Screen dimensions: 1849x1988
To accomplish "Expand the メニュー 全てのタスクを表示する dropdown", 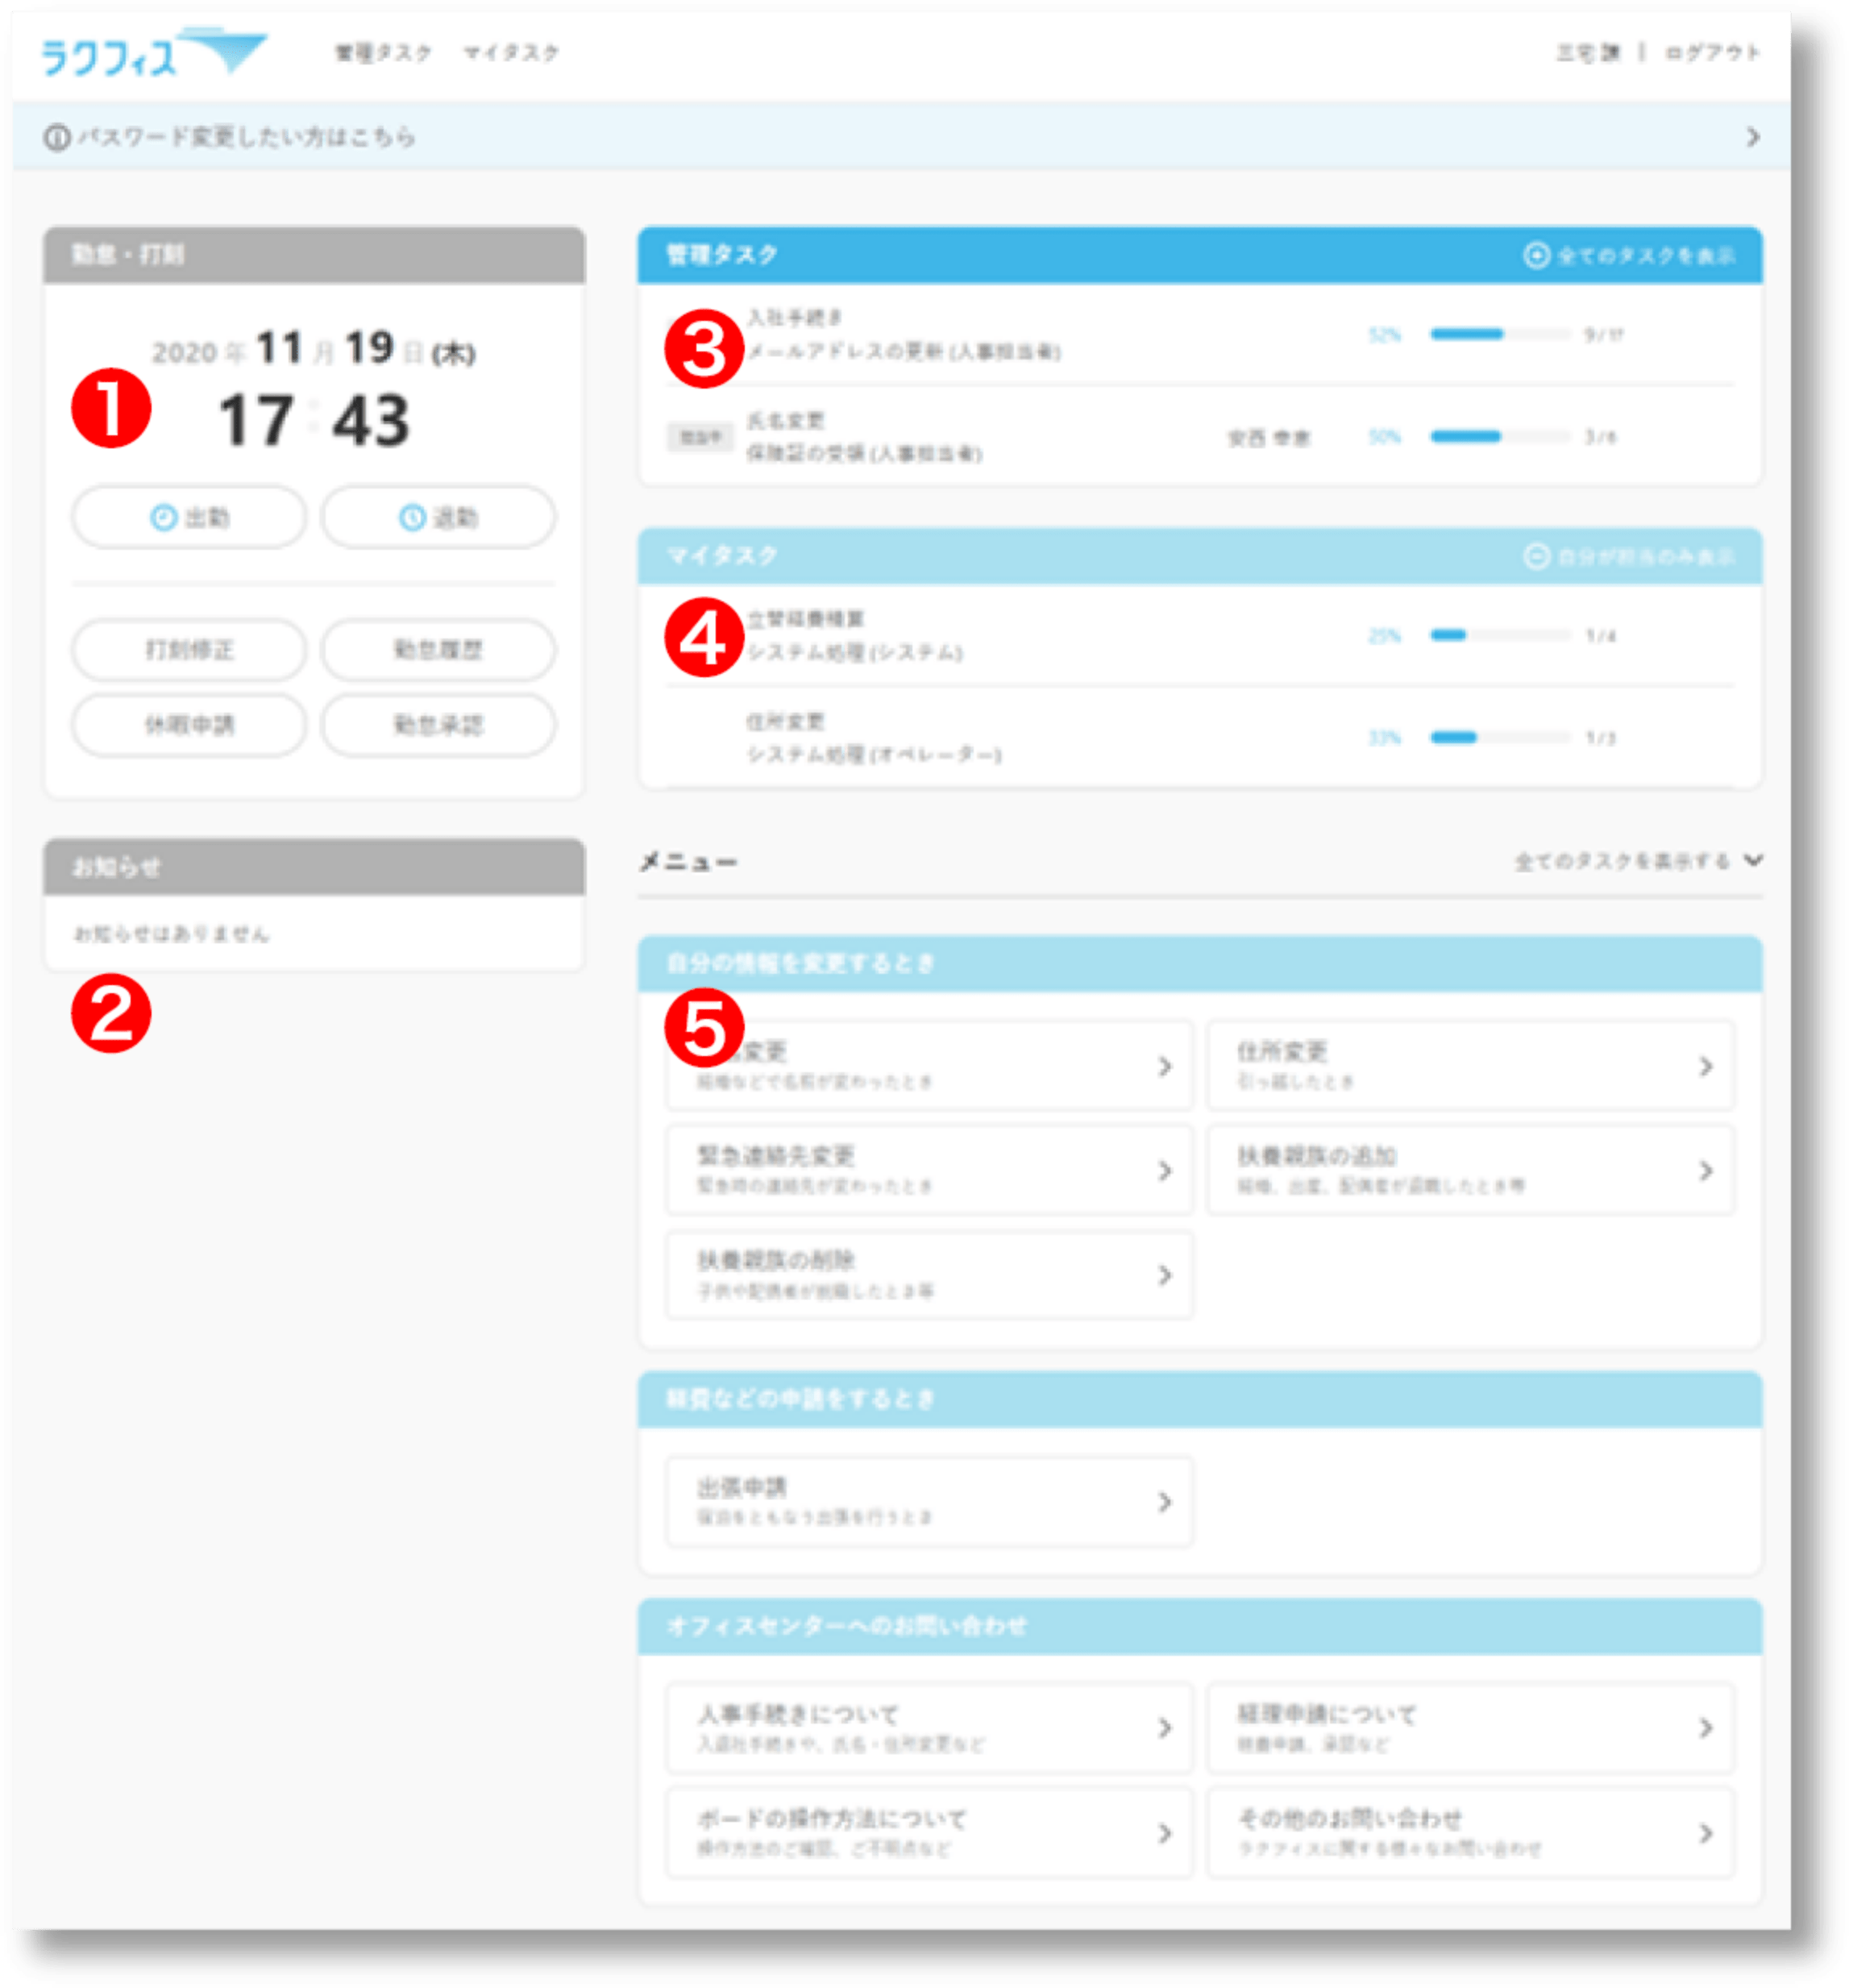I will tap(1638, 861).
